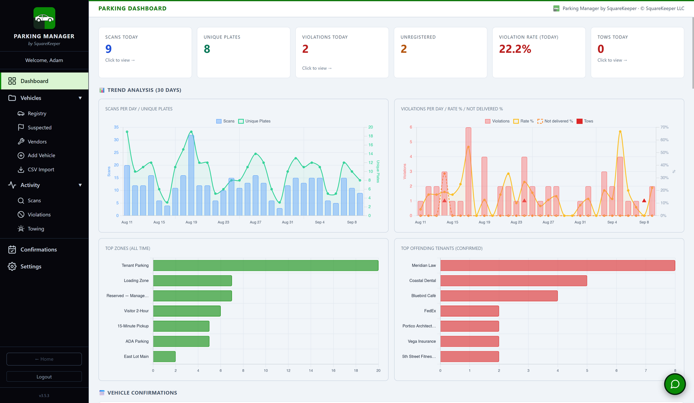The image size is (694, 403).
Task: Click the Vehicles folder icon
Action: click(x=12, y=98)
